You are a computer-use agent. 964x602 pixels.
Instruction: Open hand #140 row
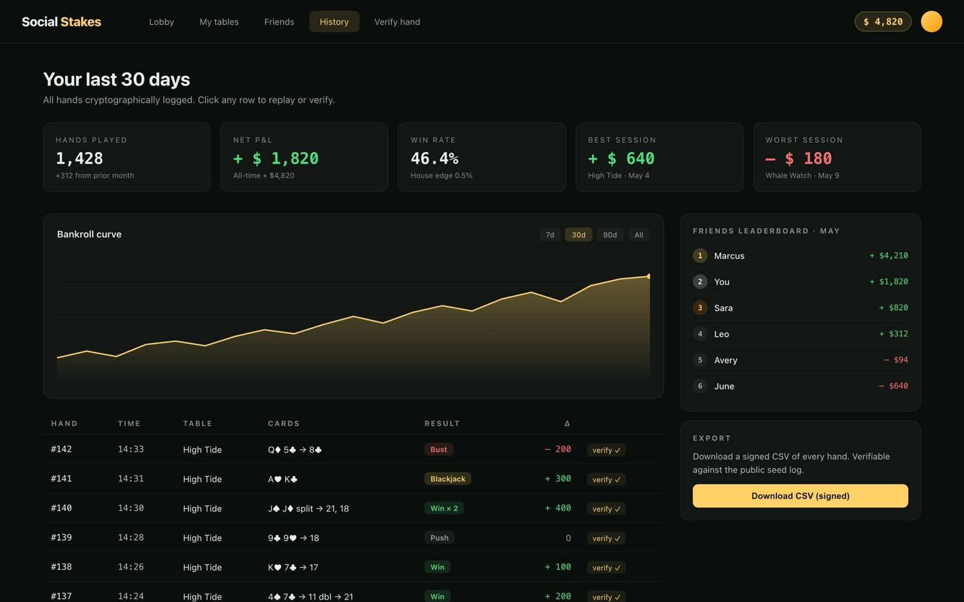pyautogui.click(x=353, y=509)
